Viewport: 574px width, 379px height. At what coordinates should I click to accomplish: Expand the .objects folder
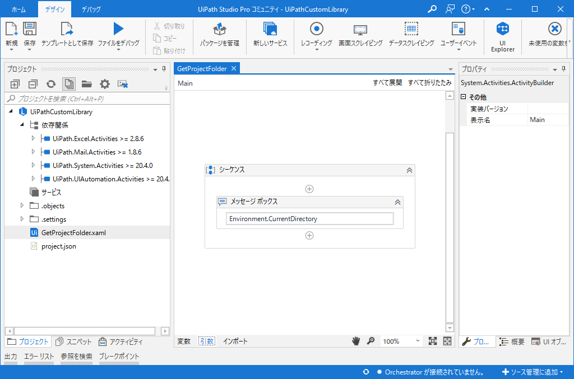(22, 205)
